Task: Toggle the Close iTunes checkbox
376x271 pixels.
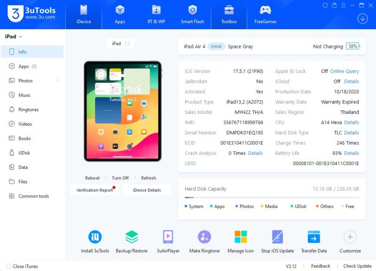Action: (x=8, y=266)
